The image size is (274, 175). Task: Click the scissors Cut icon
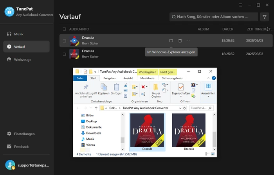pos(126,85)
